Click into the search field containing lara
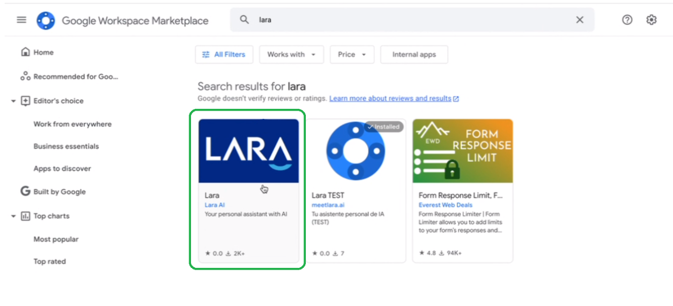The height and width of the screenshot is (306, 673). point(412,20)
